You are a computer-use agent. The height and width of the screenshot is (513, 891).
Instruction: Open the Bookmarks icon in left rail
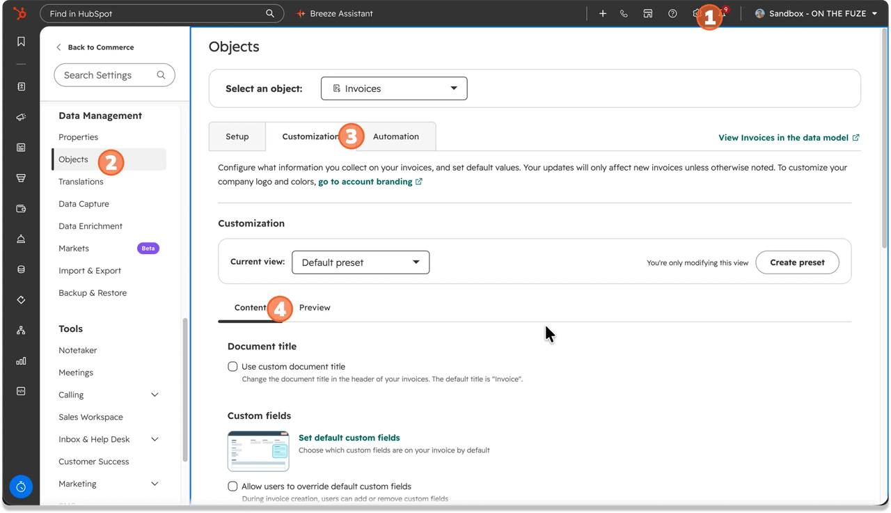click(21, 42)
